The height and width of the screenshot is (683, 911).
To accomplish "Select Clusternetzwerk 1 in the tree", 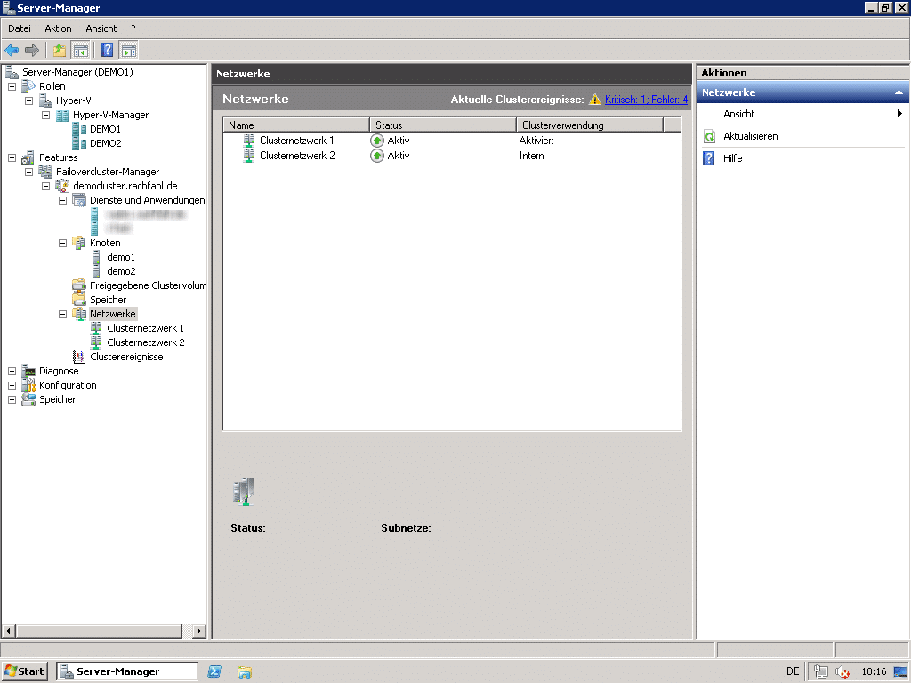I will click(x=145, y=328).
